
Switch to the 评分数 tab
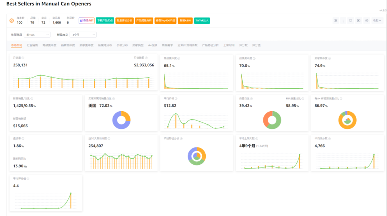[243, 45]
